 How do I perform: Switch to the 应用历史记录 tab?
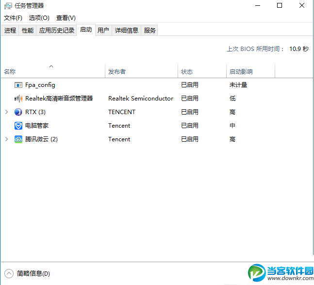[x=57, y=31]
